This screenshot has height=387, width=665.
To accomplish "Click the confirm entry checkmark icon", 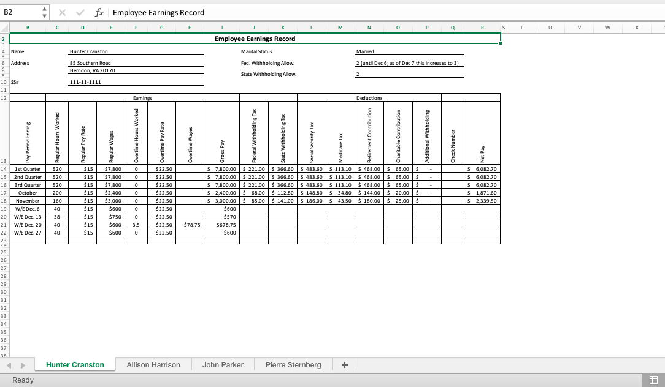I will click(x=80, y=13).
